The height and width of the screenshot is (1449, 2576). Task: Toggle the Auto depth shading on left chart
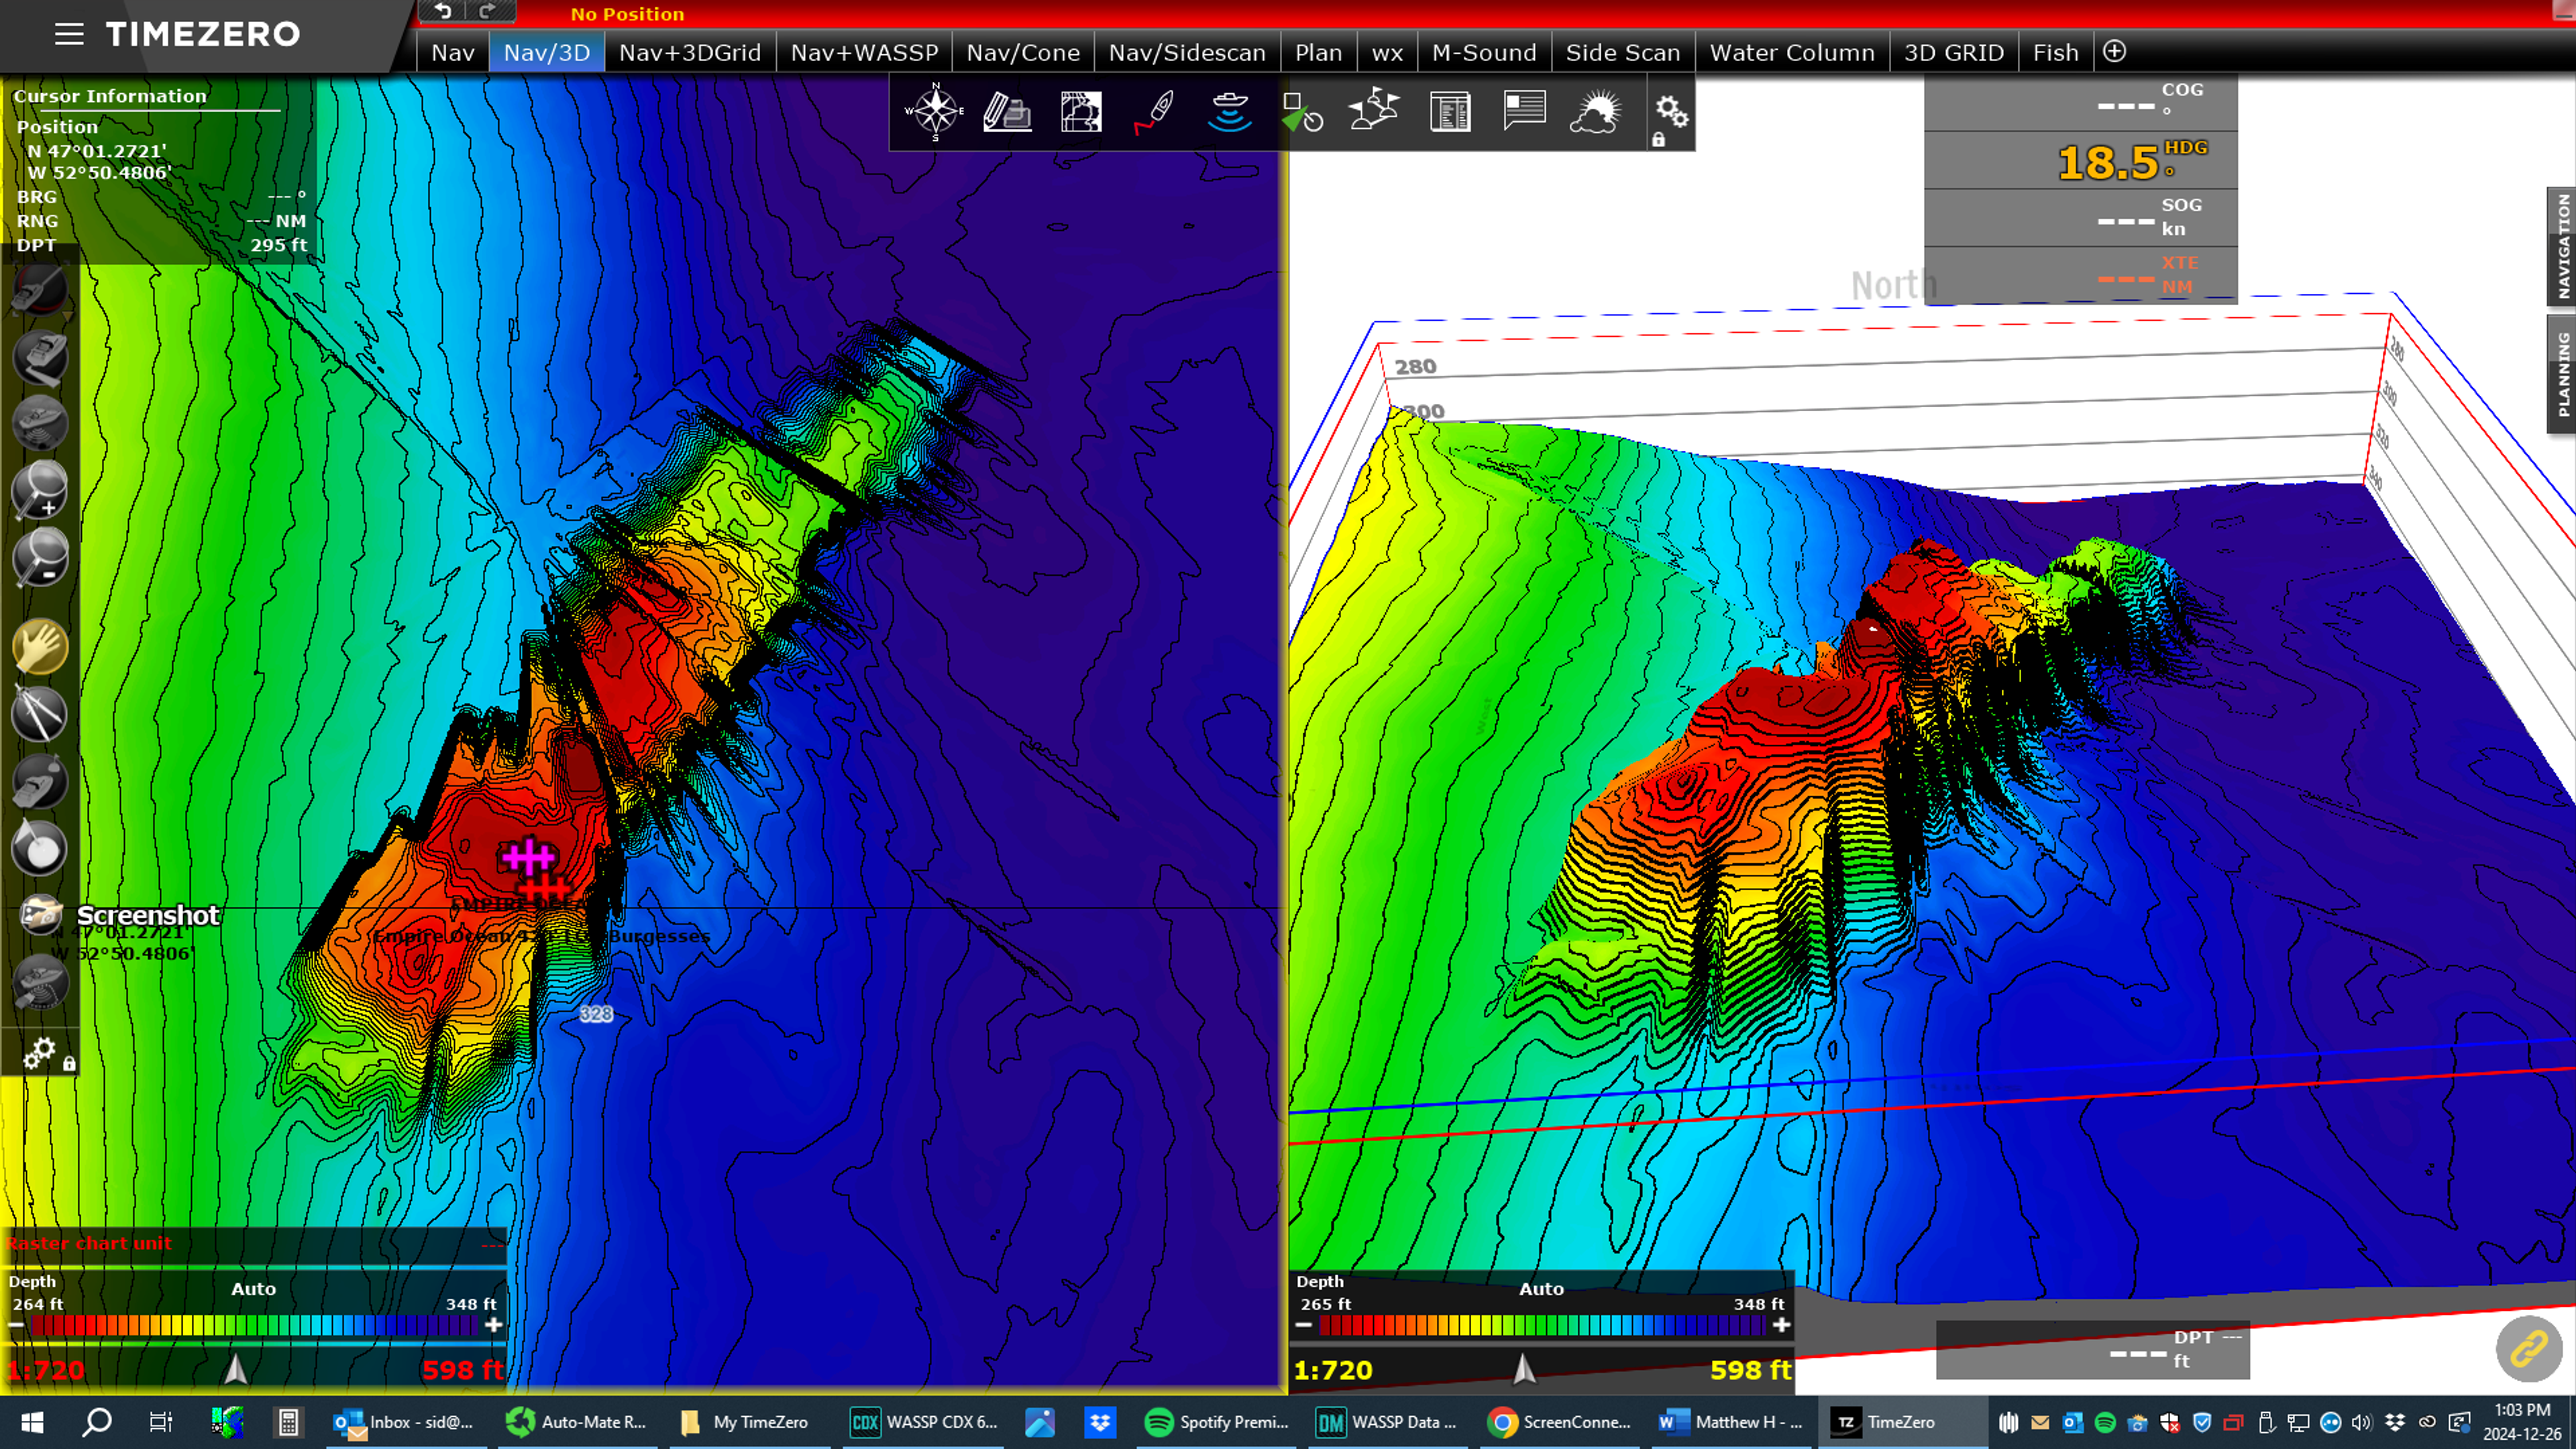(253, 1289)
